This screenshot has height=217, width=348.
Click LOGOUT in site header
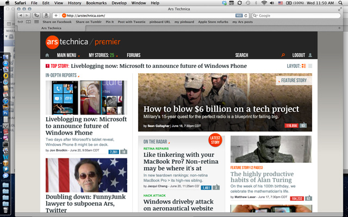299,55
